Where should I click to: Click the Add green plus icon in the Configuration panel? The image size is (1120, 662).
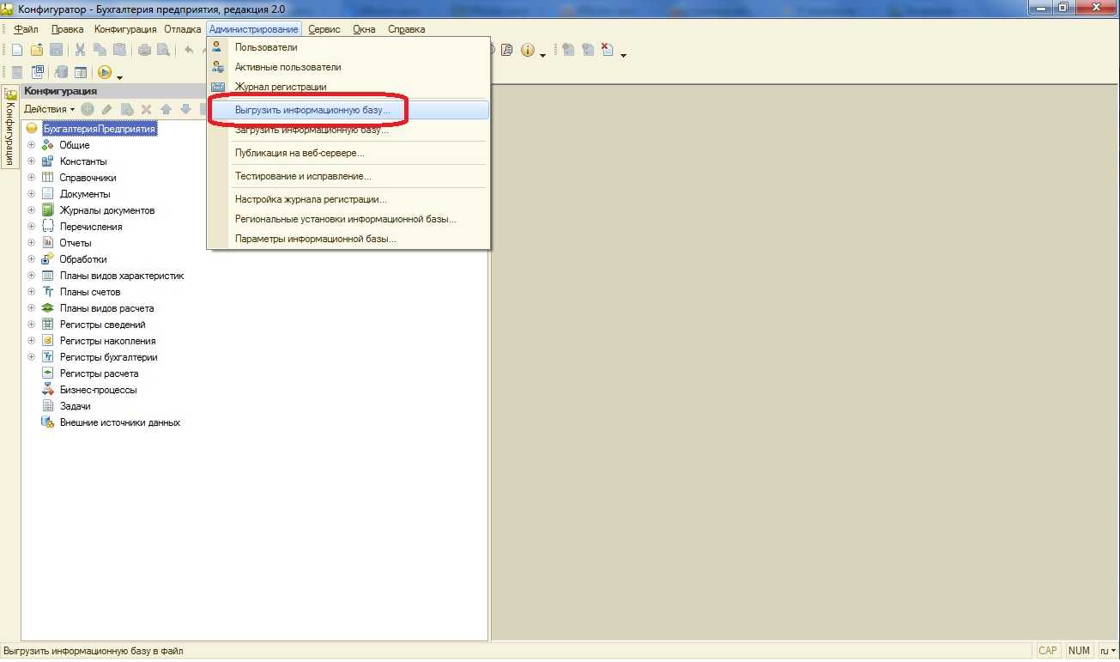click(88, 109)
